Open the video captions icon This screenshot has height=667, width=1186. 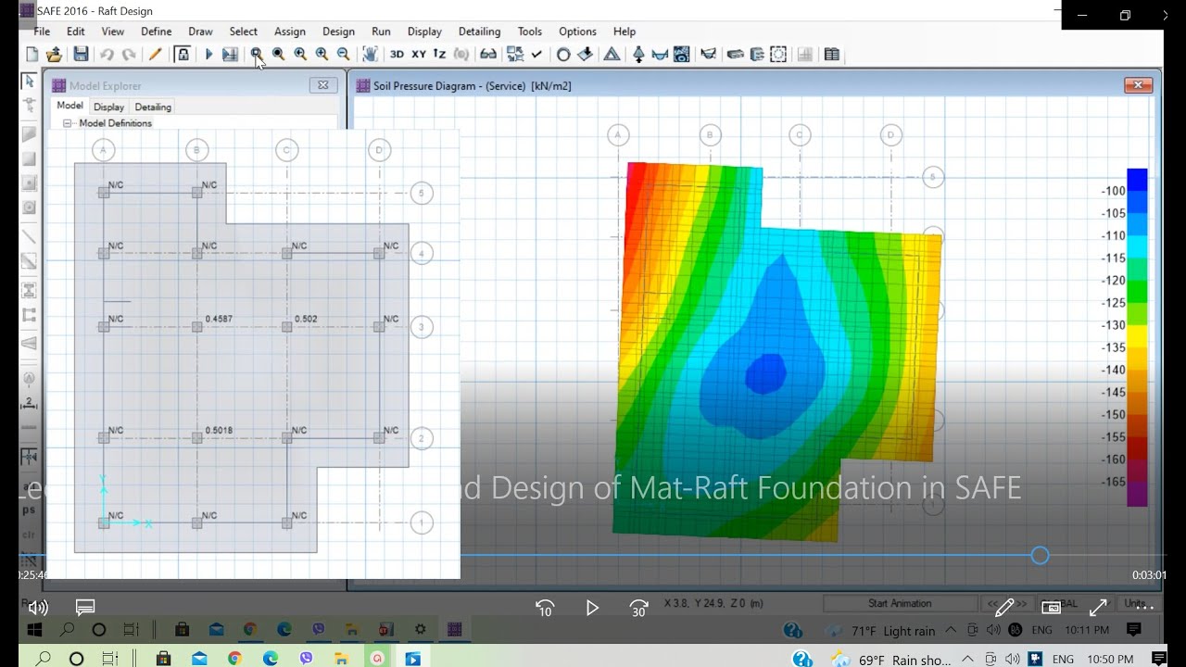(x=85, y=608)
